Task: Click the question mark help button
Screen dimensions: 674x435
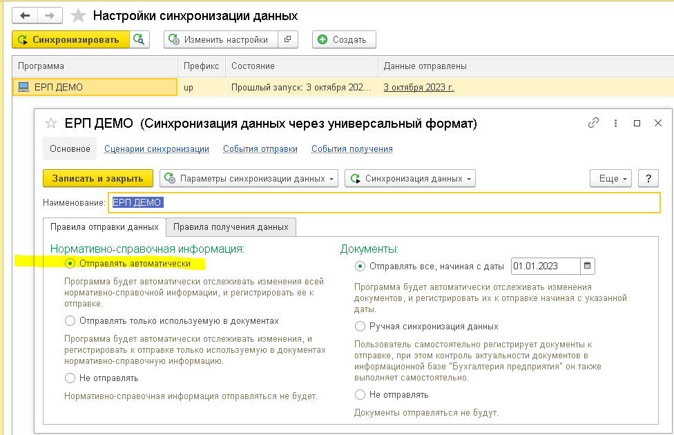Action: click(x=648, y=178)
